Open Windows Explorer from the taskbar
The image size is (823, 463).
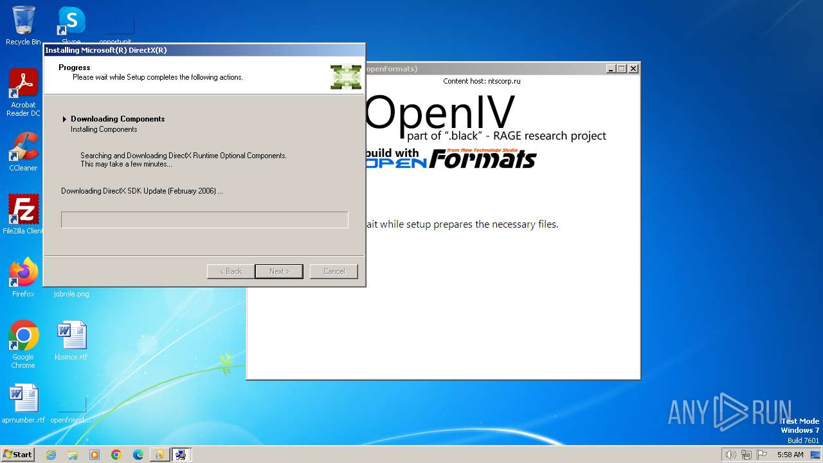pyautogui.click(x=73, y=455)
